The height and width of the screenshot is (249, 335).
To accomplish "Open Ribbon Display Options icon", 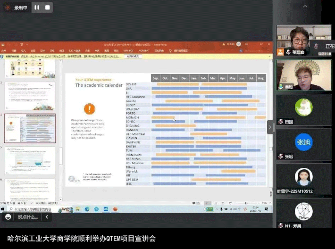I will click(x=247, y=44).
